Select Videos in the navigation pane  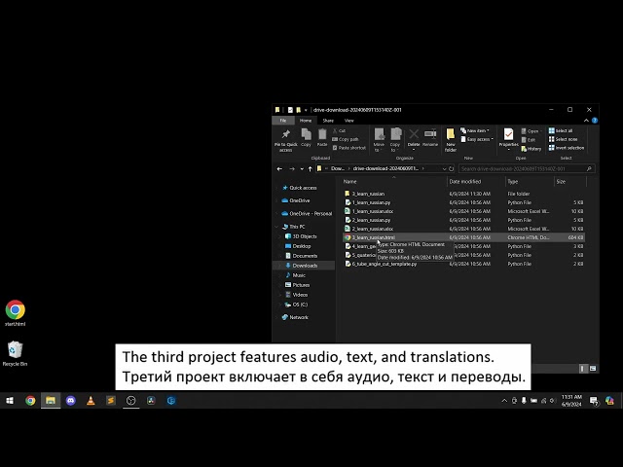[x=296, y=295]
